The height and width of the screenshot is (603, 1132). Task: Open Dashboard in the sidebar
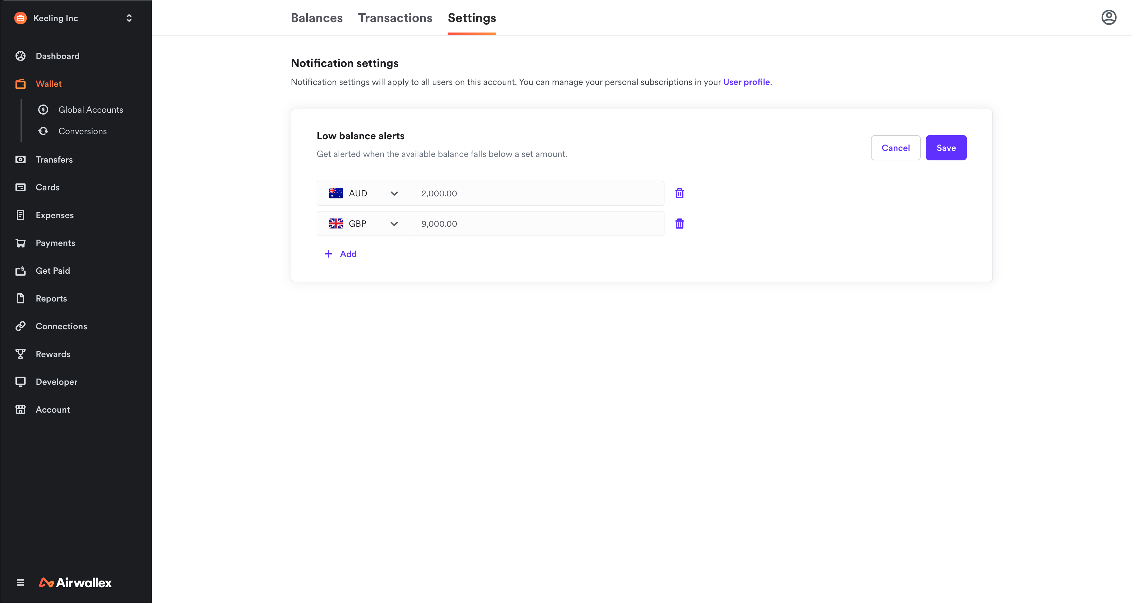(x=57, y=56)
